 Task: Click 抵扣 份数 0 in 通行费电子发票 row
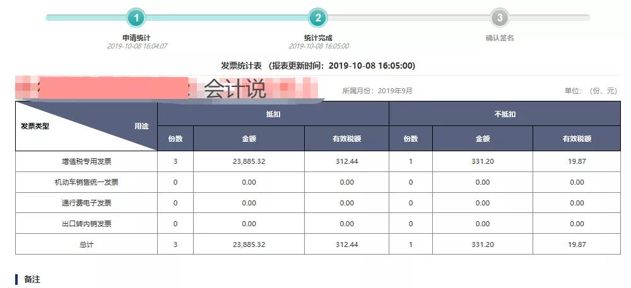[x=175, y=204]
